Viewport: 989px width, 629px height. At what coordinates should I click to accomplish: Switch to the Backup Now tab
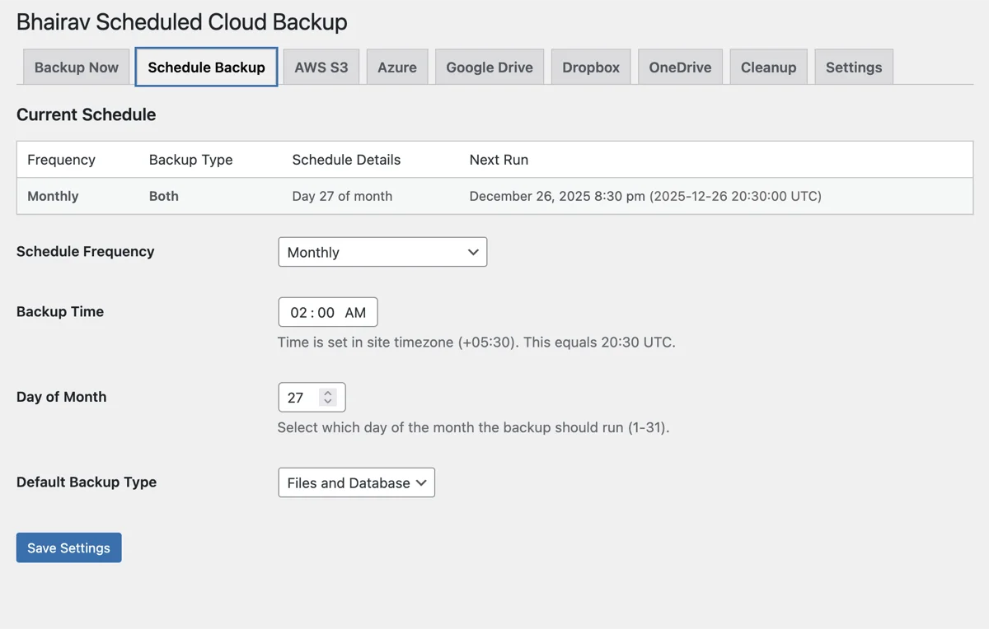click(76, 67)
